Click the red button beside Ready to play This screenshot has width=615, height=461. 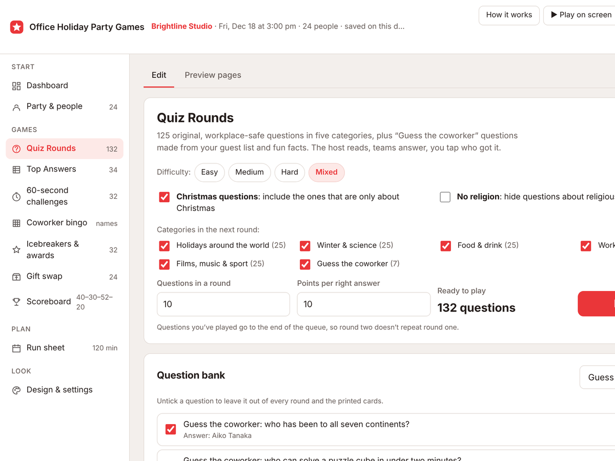[596, 304]
